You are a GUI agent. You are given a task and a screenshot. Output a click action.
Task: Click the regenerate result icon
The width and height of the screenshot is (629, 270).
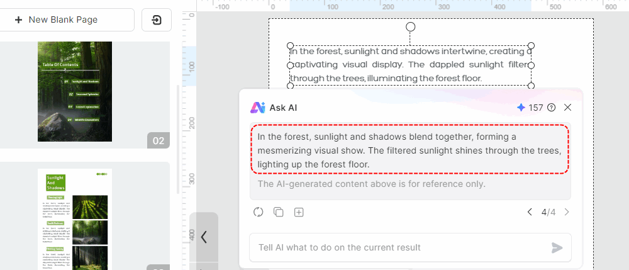click(x=258, y=212)
